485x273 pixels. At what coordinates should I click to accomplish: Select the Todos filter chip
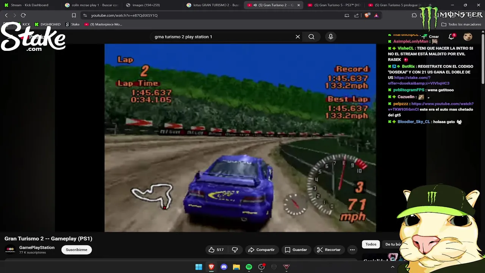click(371, 244)
